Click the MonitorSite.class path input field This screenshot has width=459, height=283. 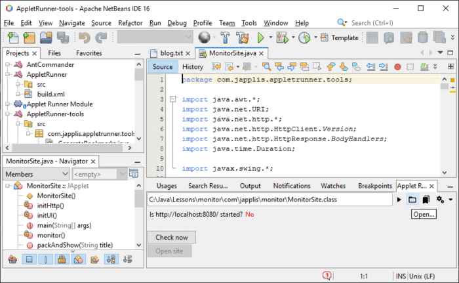click(269, 200)
